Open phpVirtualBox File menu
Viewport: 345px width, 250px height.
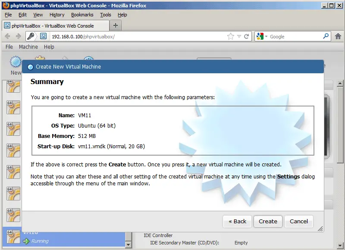9,47
